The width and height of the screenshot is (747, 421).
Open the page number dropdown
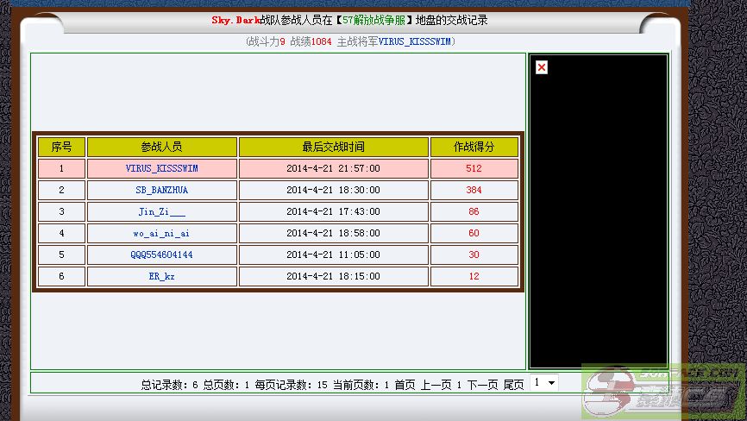point(544,382)
